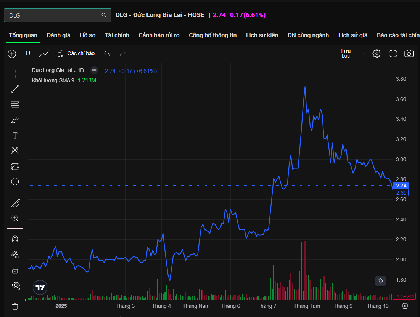Expand the Lưu save dropdown arrow
This screenshot has height=317, width=420.
pos(364,54)
